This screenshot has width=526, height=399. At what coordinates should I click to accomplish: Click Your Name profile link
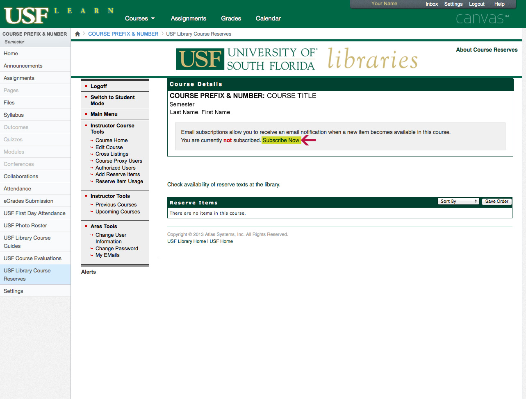click(x=384, y=4)
